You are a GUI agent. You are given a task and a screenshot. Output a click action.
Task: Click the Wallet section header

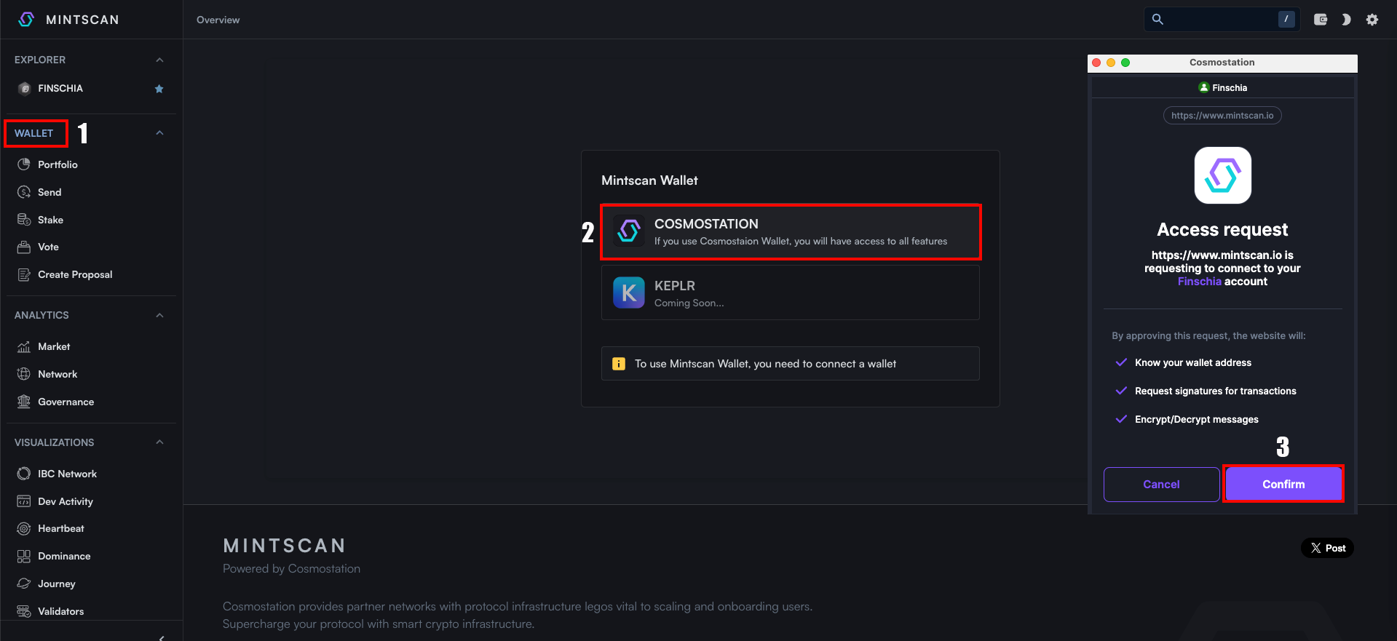(x=34, y=133)
